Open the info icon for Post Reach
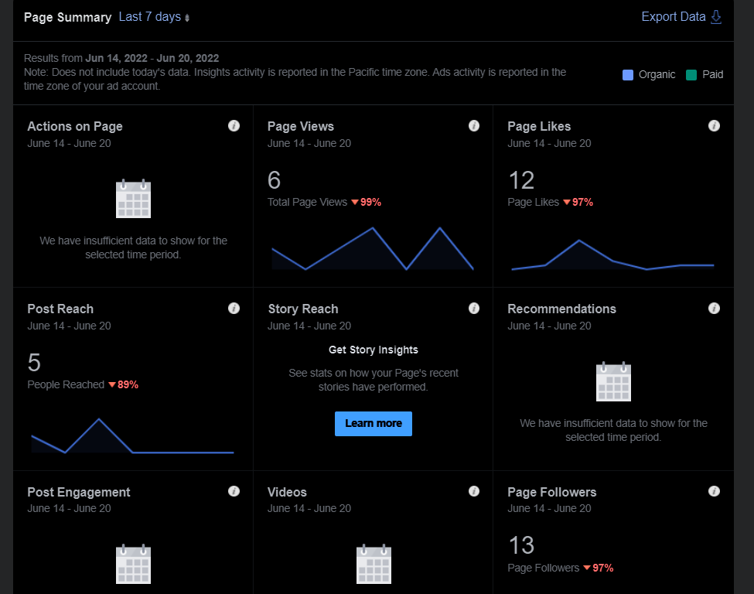754x594 pixels. (x=234, y=309)
